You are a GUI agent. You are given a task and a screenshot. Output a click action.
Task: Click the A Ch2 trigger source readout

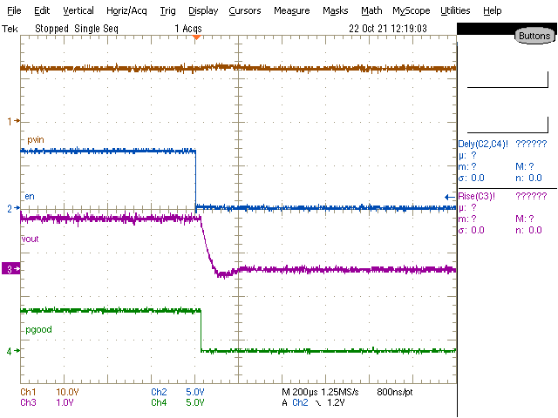(295, 402)
